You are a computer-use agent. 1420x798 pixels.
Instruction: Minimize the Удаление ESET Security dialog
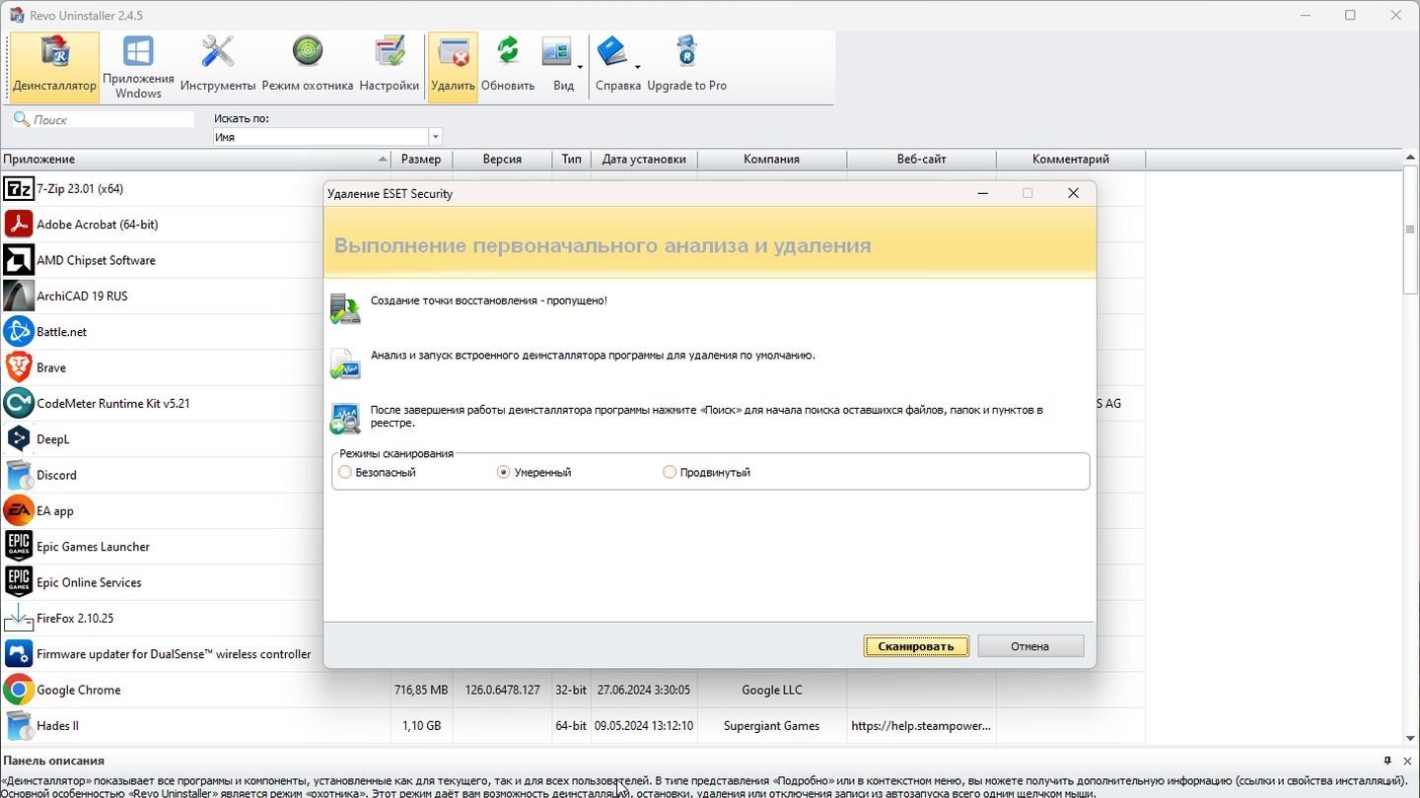pyautogui.click(x=982, y=193)
